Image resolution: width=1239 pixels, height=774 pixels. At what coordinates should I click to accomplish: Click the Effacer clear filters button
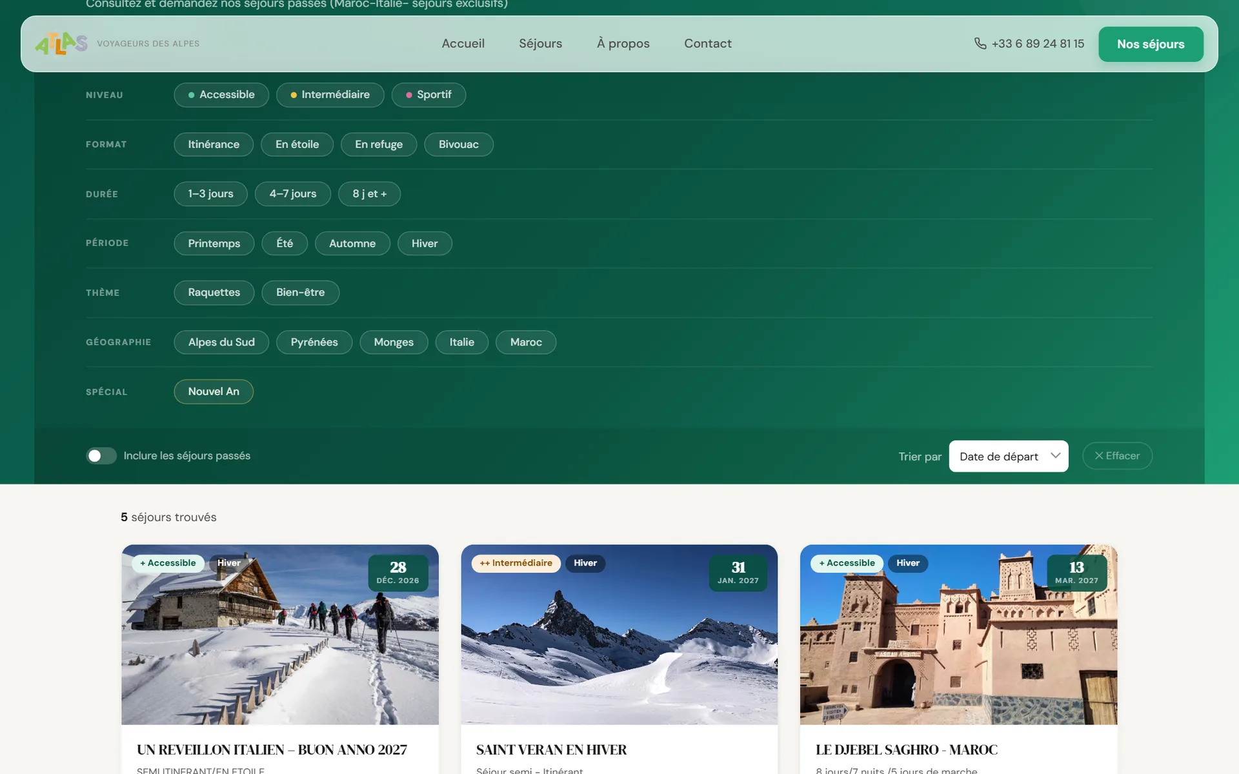1117,456
